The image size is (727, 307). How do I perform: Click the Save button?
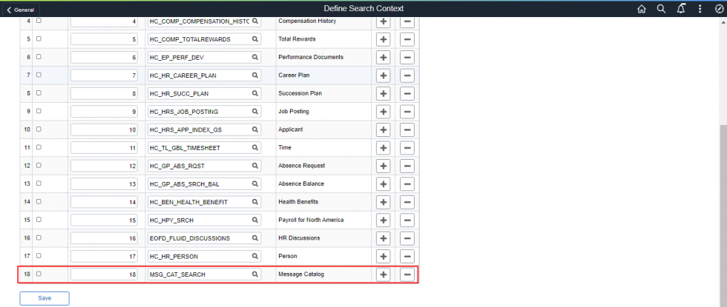click(x=45, y=298)
